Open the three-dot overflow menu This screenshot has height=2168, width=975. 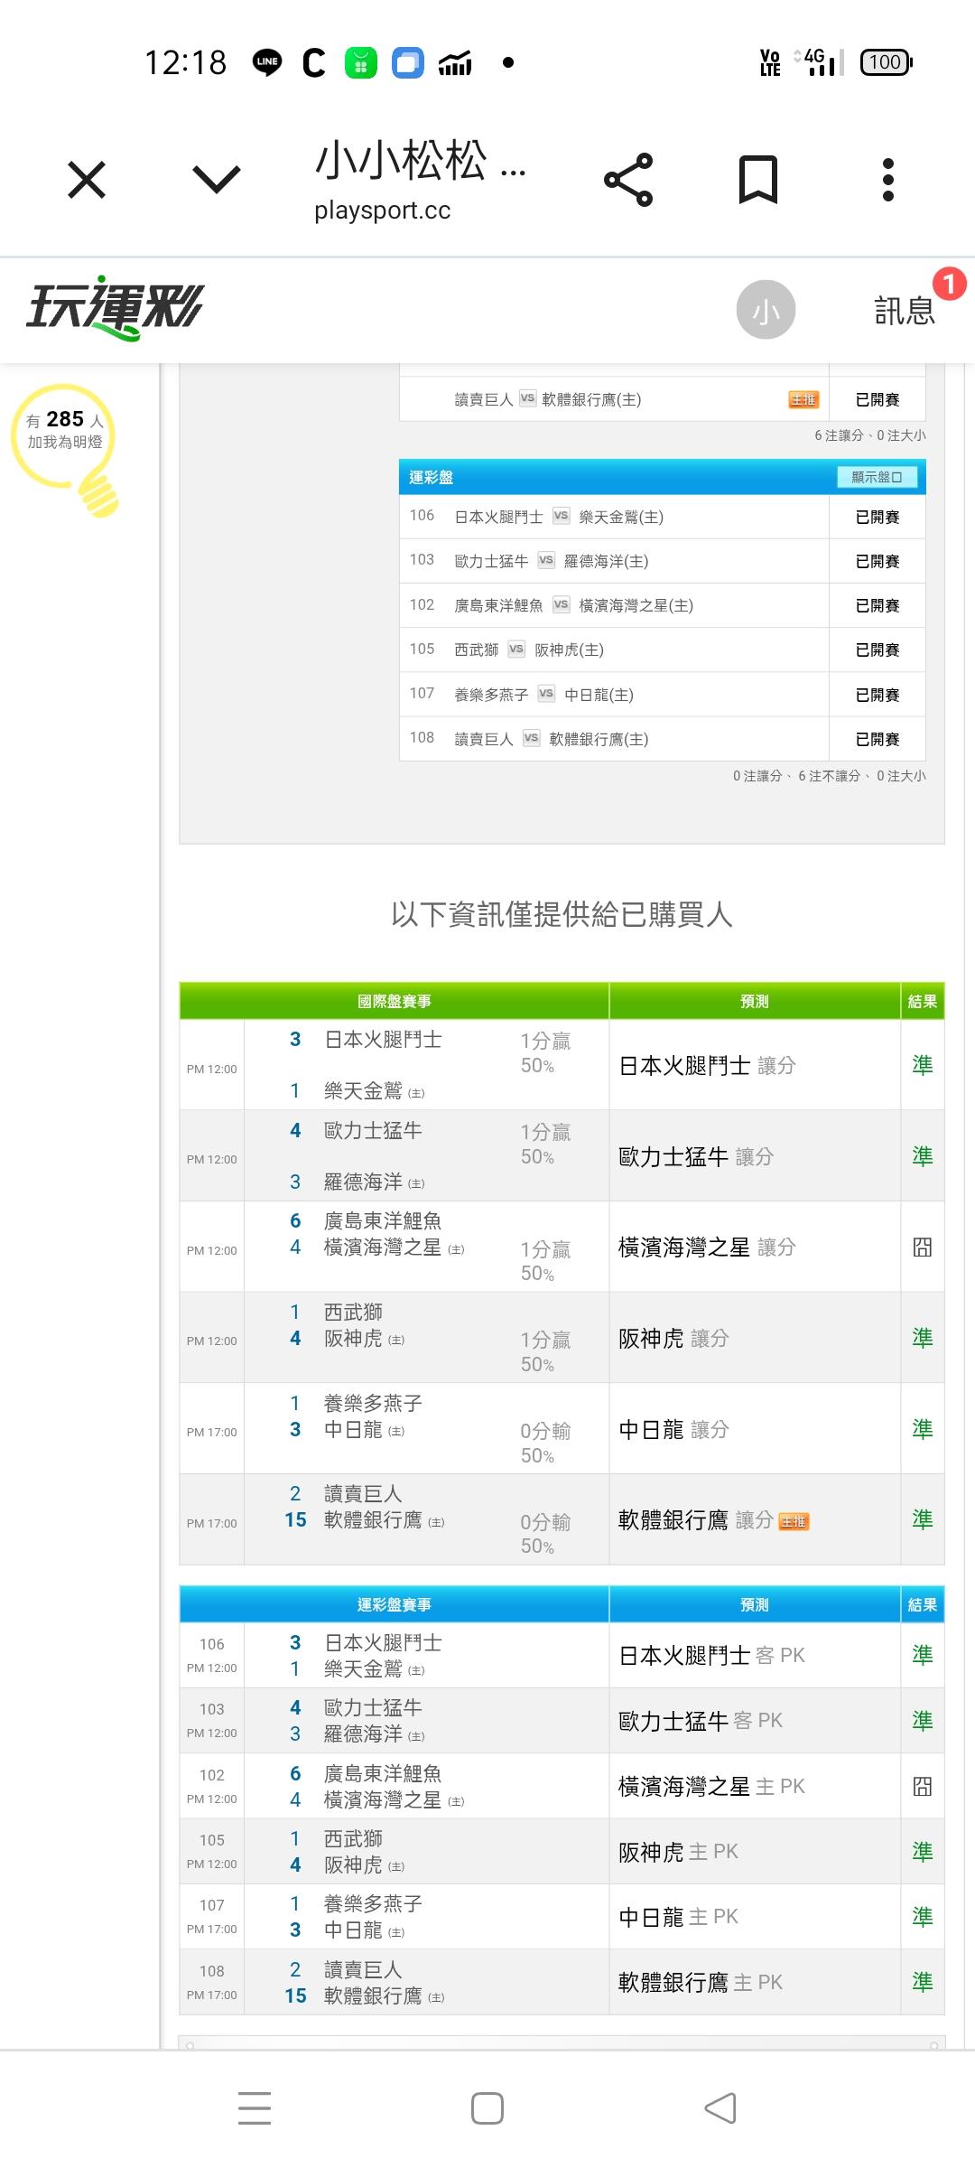[888, 180]
